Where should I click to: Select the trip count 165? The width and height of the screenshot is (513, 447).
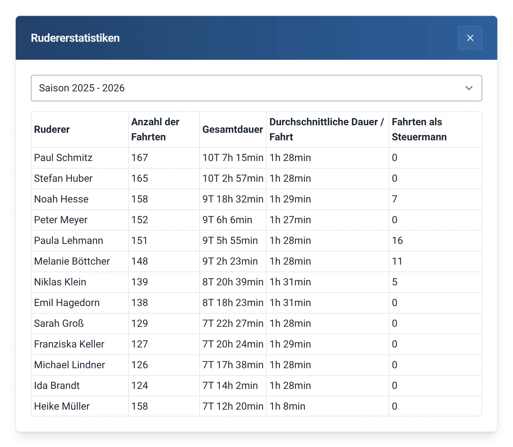pyautogui.click(x=140, y=178)
